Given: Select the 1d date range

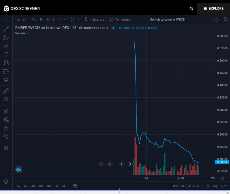Looking at the screenshot, I should (63, 186).
